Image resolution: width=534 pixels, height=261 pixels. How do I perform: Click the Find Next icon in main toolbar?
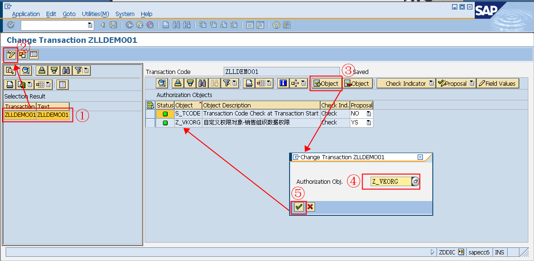click(186, 25)
